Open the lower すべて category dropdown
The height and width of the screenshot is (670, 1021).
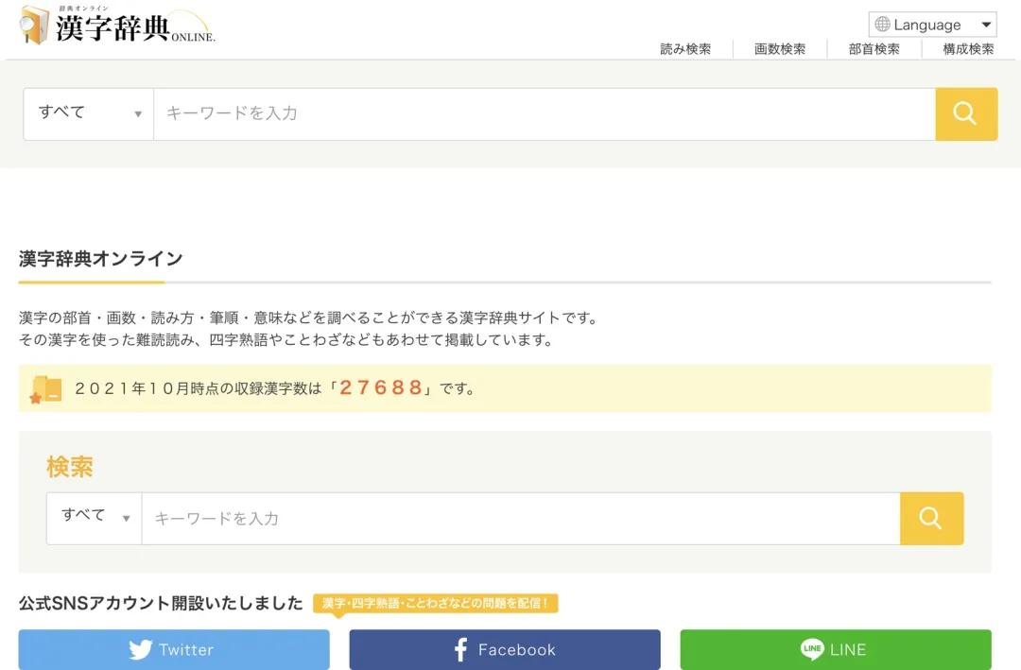(x=95, y=518)
